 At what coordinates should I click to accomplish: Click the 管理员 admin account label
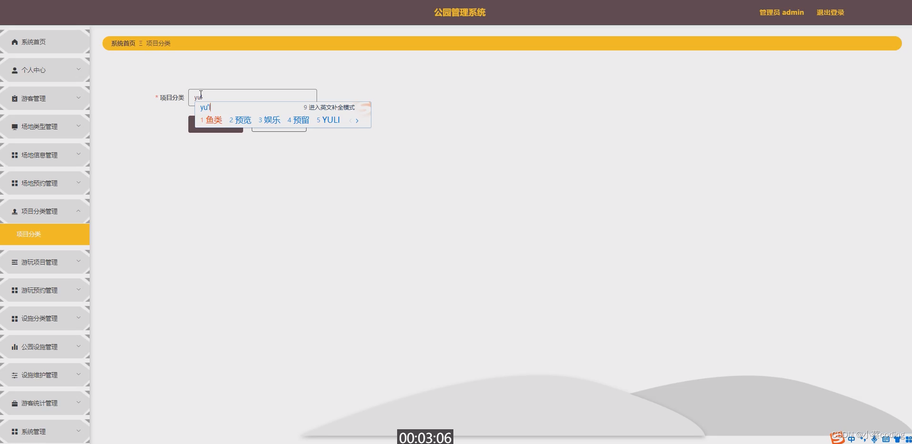(781, 12)
